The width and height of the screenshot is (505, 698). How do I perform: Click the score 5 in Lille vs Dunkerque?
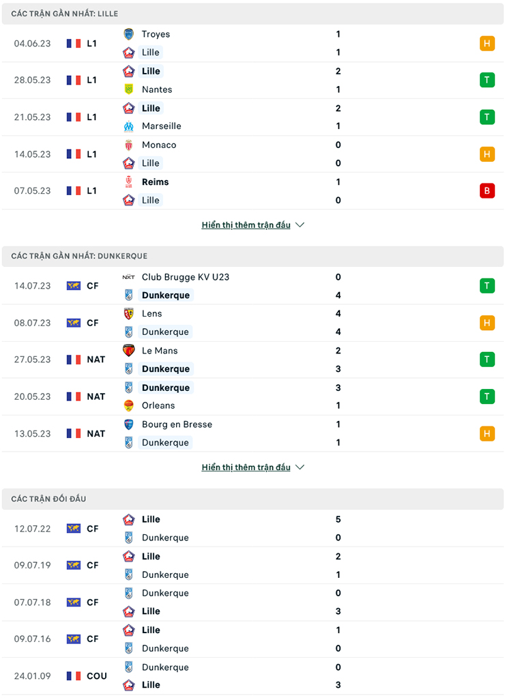tap(337, 519)
